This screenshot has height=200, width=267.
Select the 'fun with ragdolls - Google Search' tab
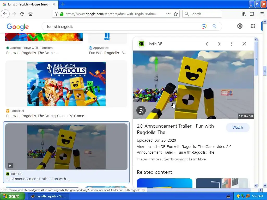(29, 4)
